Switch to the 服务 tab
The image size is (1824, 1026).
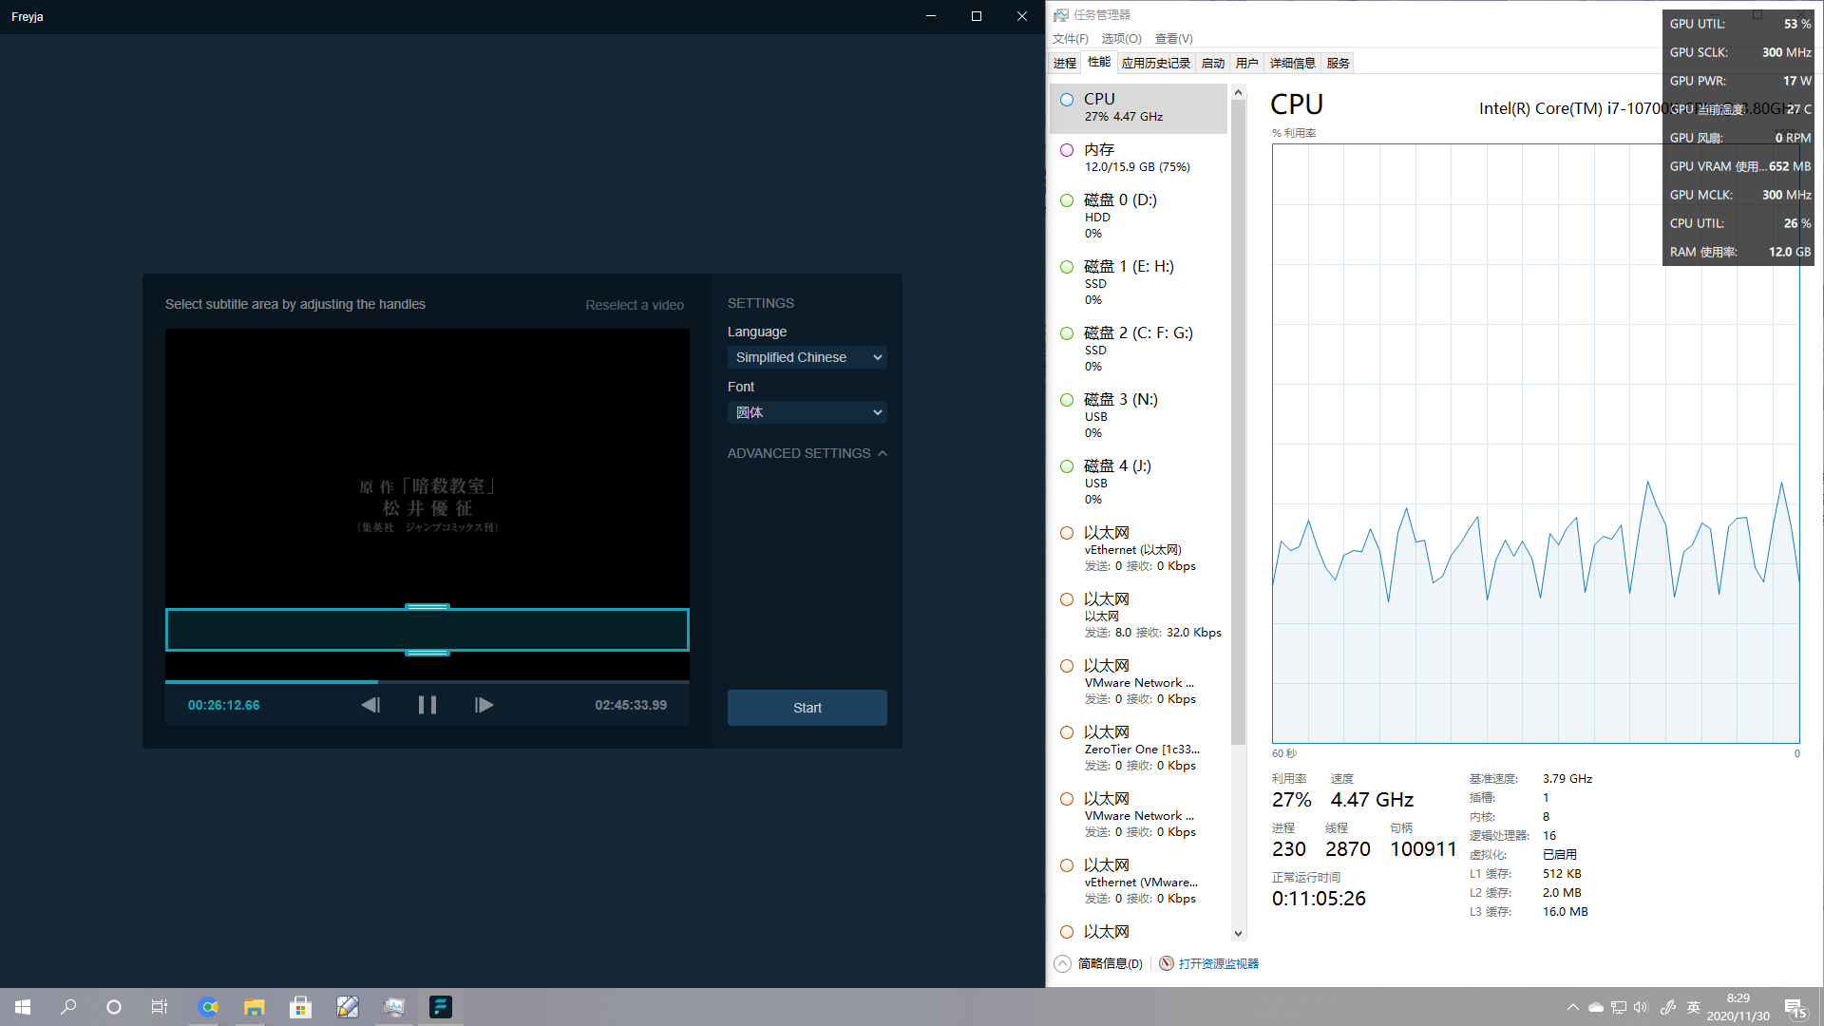1339,64
